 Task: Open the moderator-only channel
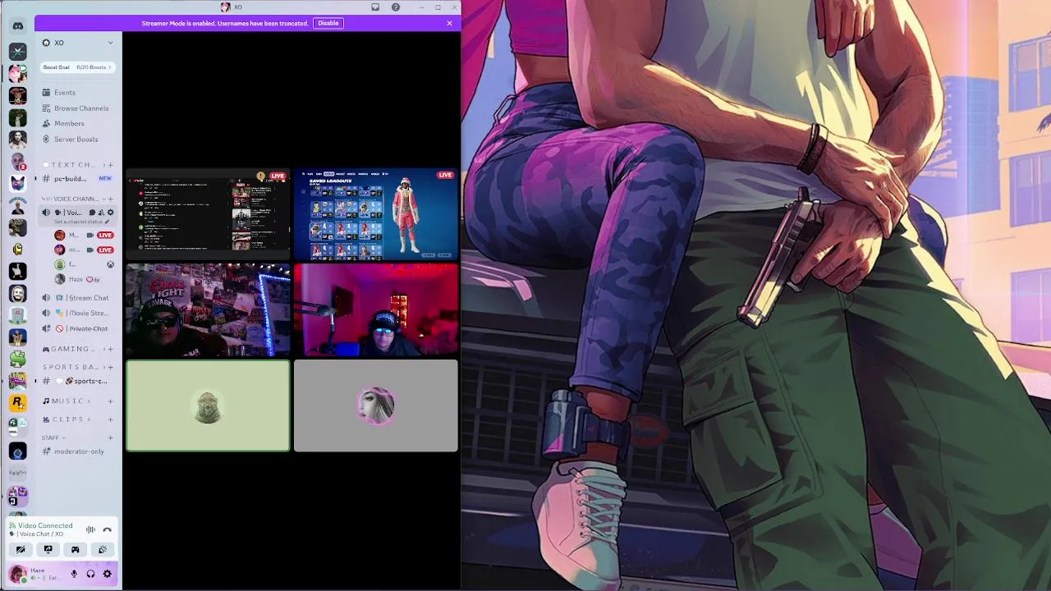pos(78,451)
